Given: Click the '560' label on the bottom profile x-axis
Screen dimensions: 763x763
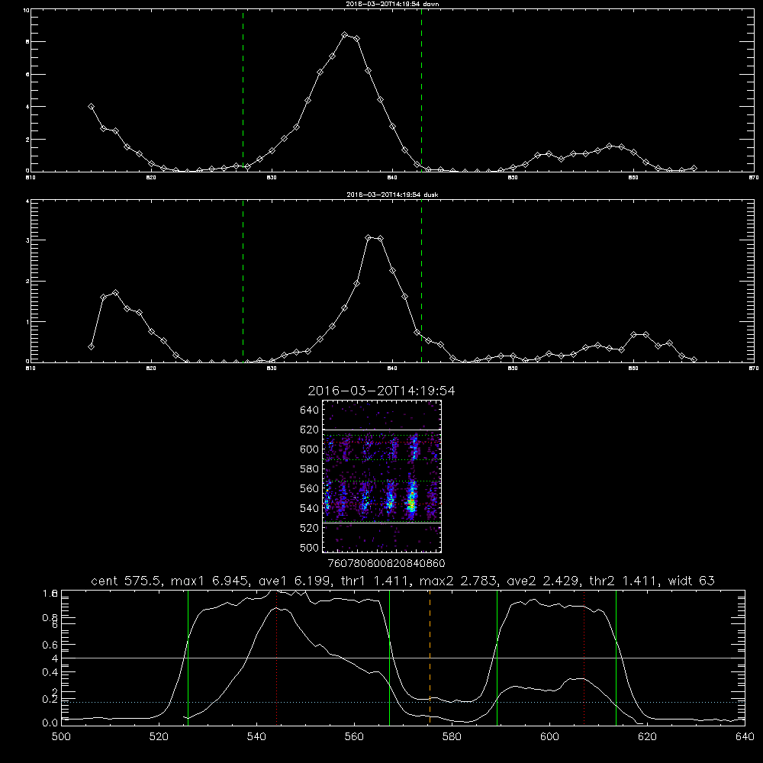Looking at the screenshot, I should coord(354,737).
